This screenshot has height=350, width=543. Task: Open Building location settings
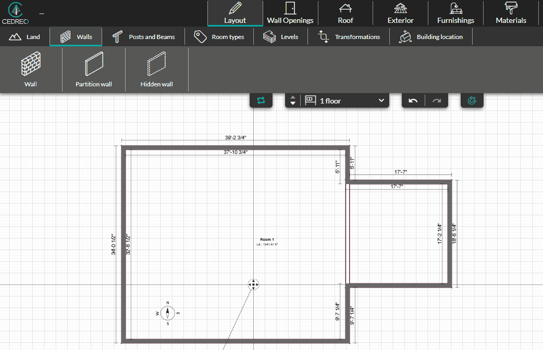tap(431, 37)
